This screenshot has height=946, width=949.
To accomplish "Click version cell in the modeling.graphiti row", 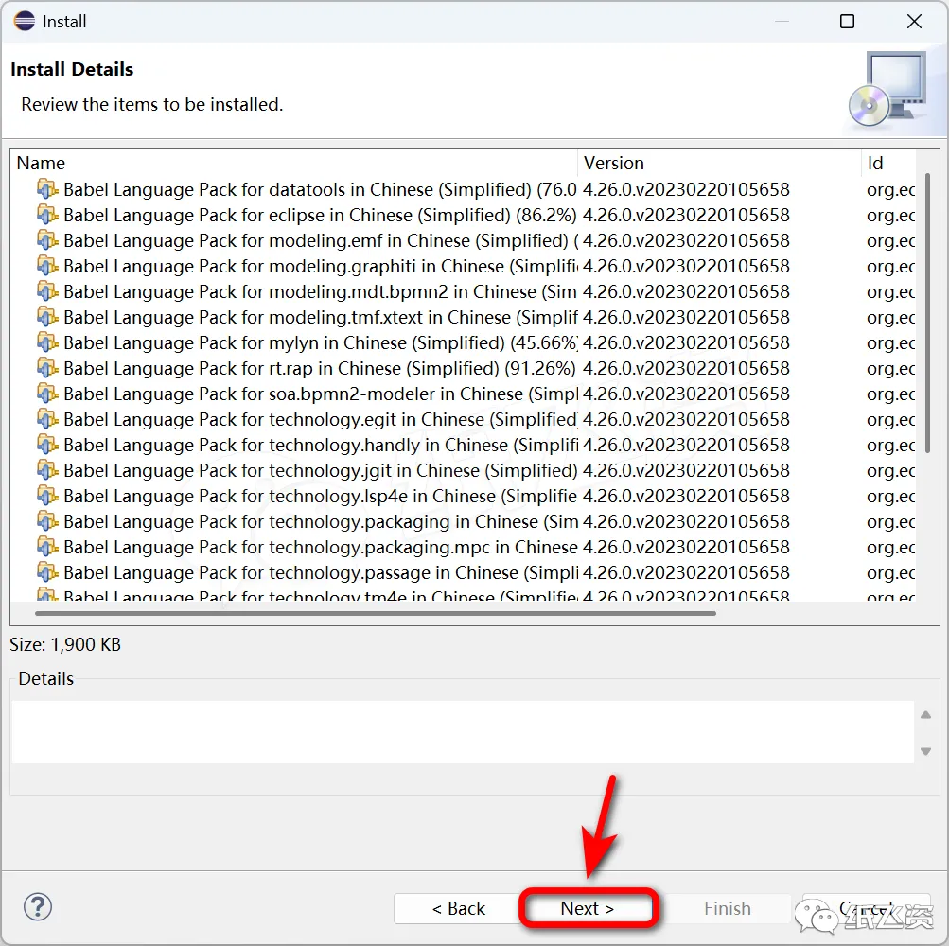I will [686, 266].
